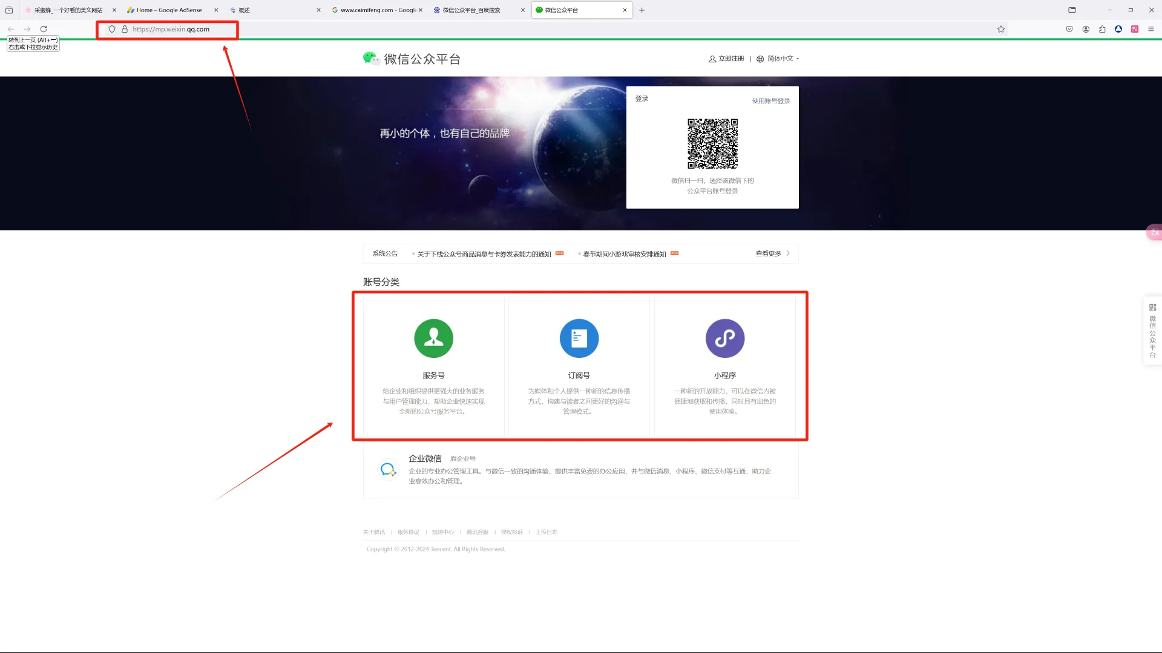Select the 小程序 account type icon

tap(725, 339)
